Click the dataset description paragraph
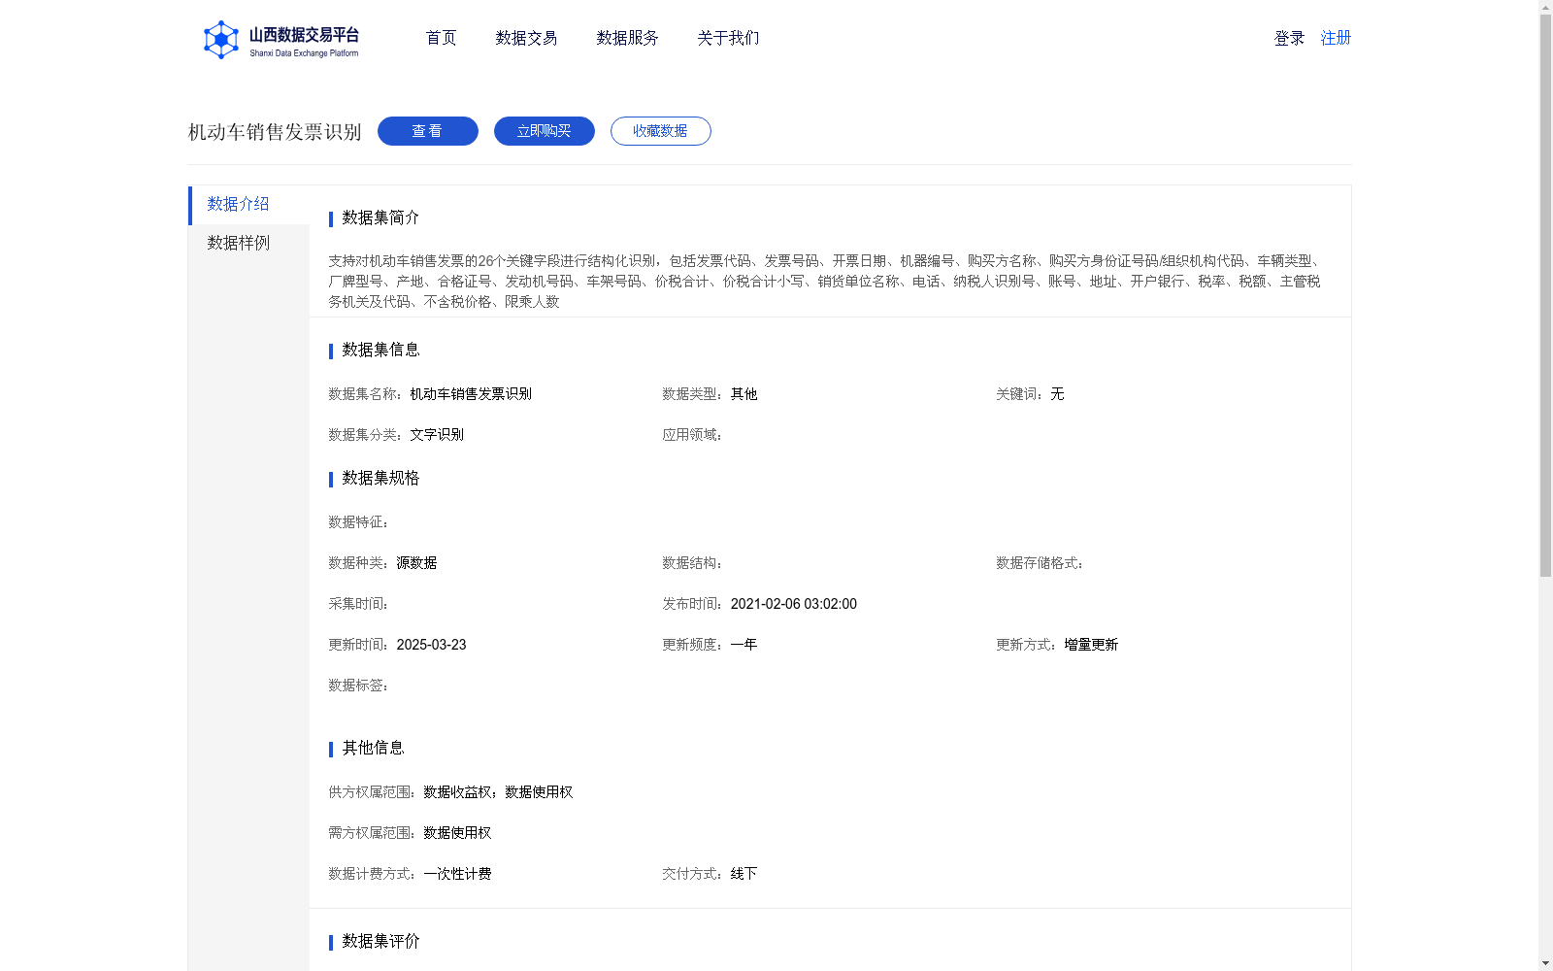Screen dimensions: 1553x971 pos(825,282)
